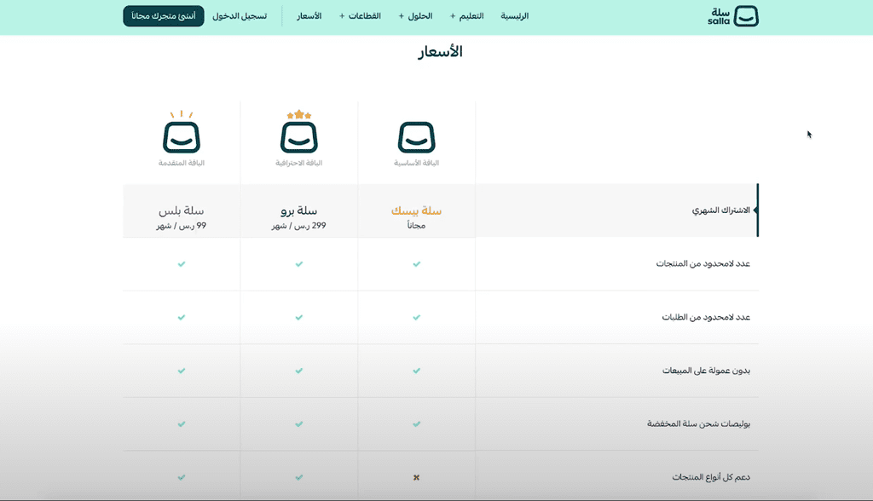
Task: Click the no sales commission checkmark under Salla Pro
Action: (x=299, y=371)
